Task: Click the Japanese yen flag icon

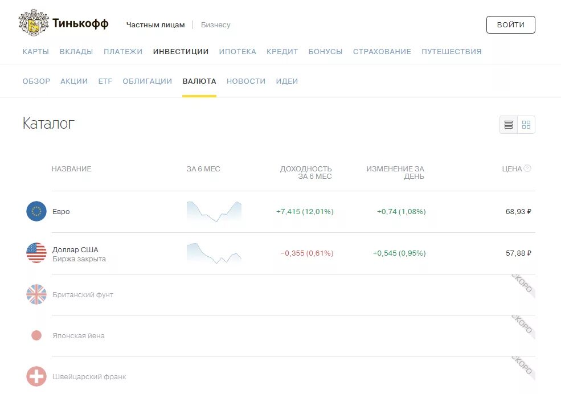Action: (x=36, y=335)
